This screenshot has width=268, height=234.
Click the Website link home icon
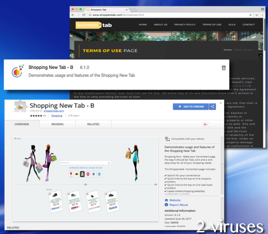(166, 200)
